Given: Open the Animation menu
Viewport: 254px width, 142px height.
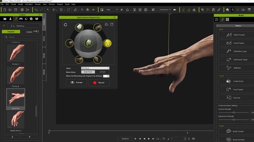Looking at the screenshot, I should pos(29,4).
